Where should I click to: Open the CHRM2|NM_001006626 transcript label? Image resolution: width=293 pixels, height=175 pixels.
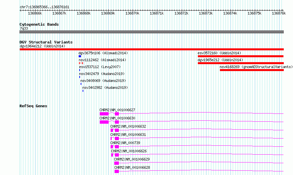point(129,151)
